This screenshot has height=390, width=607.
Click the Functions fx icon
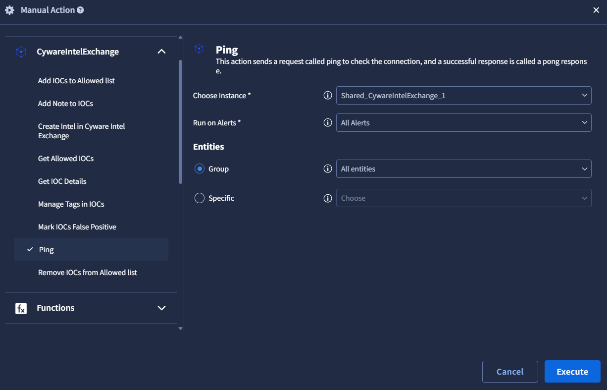[21, 308]
